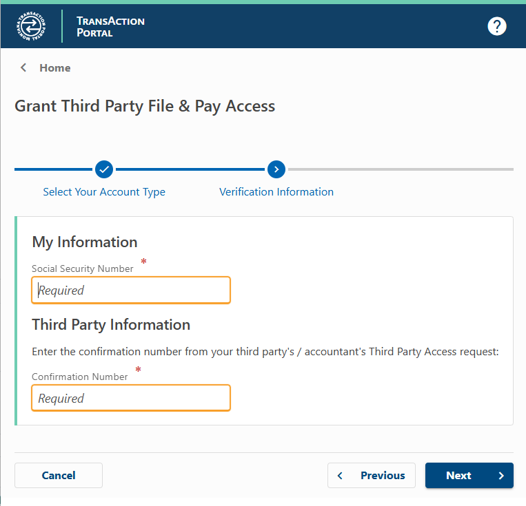Screen dimensions: 526x506
Task: Click the gray unfinished progress bar segment
Action: pos(400,169)
